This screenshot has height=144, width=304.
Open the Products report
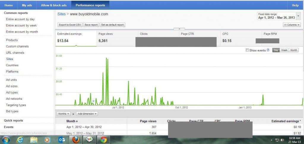click(12, 40)
